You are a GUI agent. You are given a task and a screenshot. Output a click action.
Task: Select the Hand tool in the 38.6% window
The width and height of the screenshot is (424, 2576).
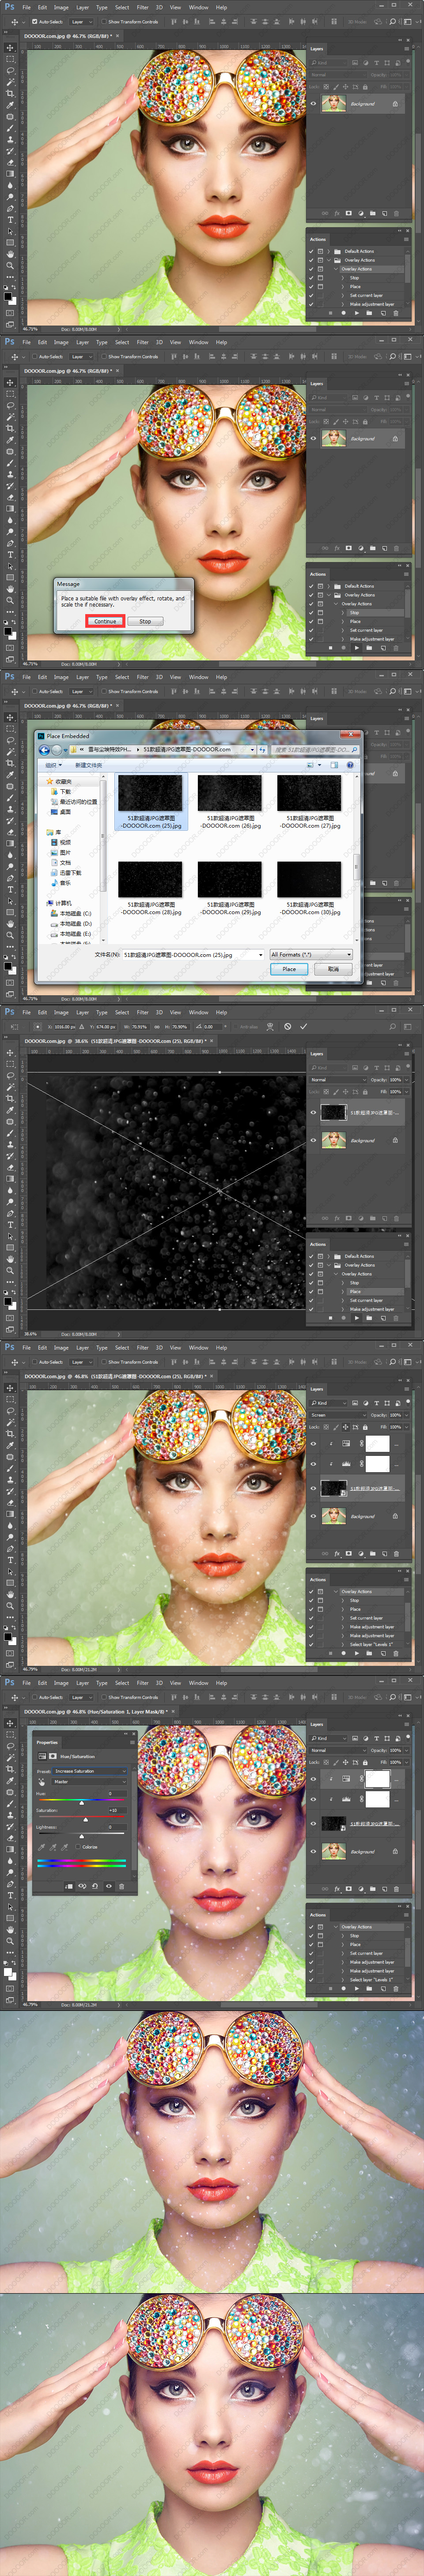[10, 1259]
